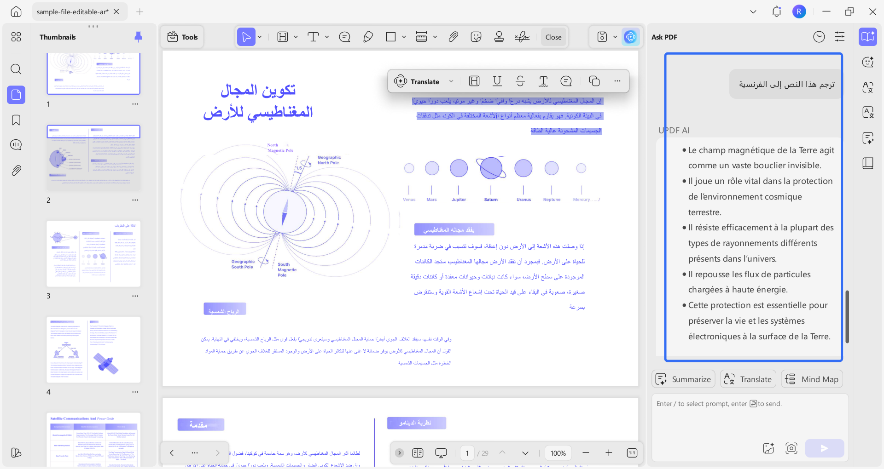Open the search panel in left sidebar

[16, 69]
